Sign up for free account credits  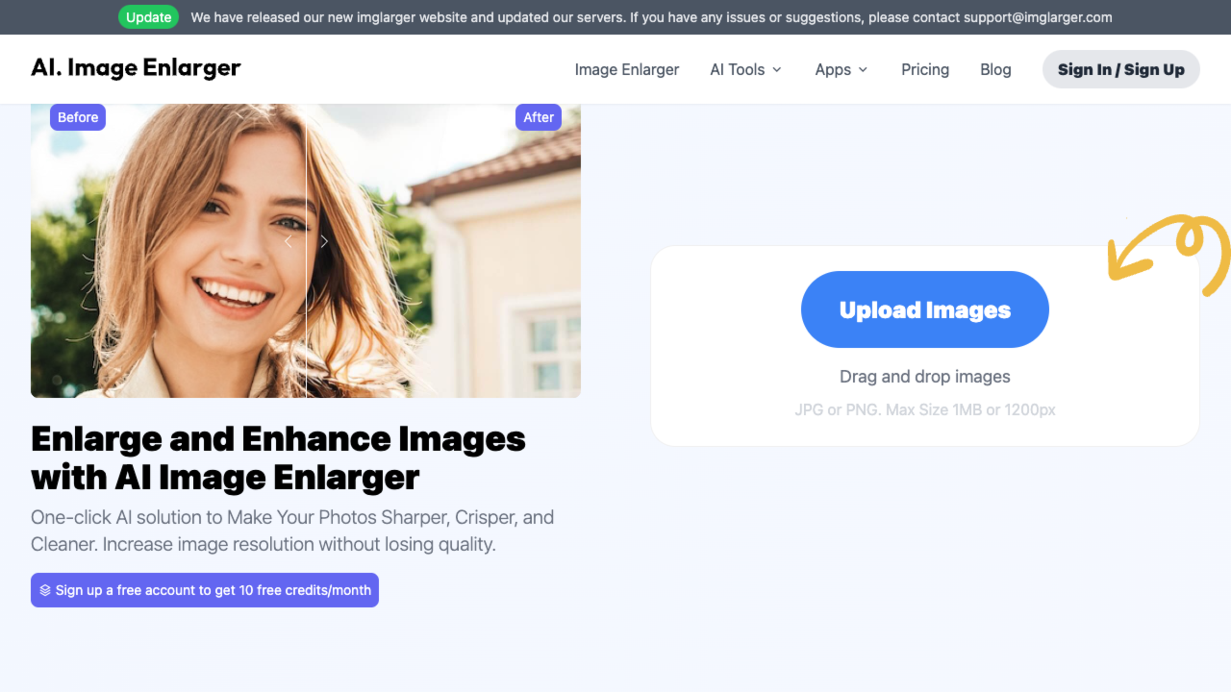tap(205, 590)
